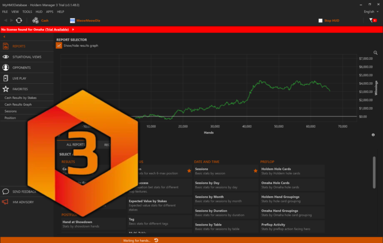
Task: Collapse the left sidebar with the chevron
Action: [x=4, y=36]
